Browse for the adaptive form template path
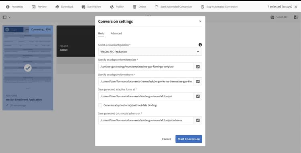The height and width of the screenshot is (153, 301). point(198,66)
